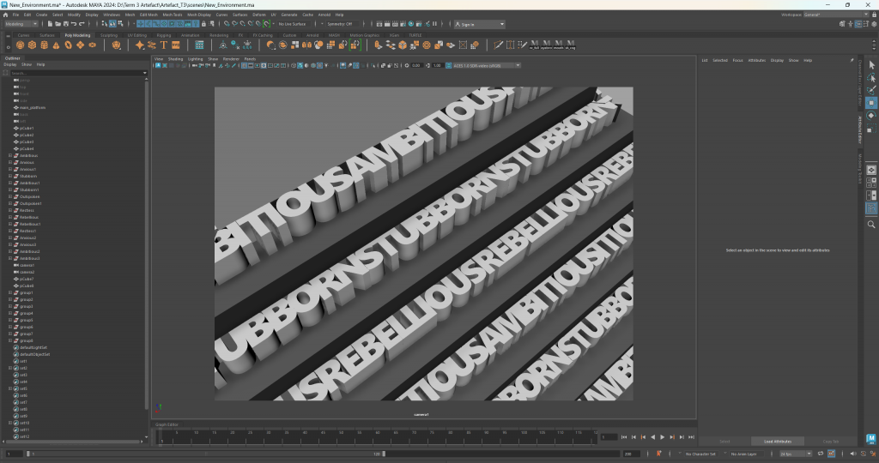Open the 24 fps frame rate dropdown
Image resolution: width=879 pixels, height=463 pixels.
pyautogui.click(x=796, y=454)
